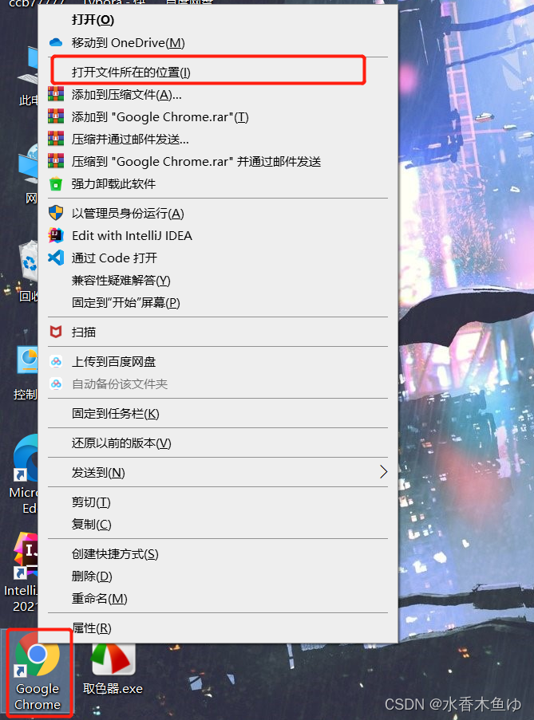
Task: Choose 创建快捷方式(S)
Action: click(x=218, y=554)
